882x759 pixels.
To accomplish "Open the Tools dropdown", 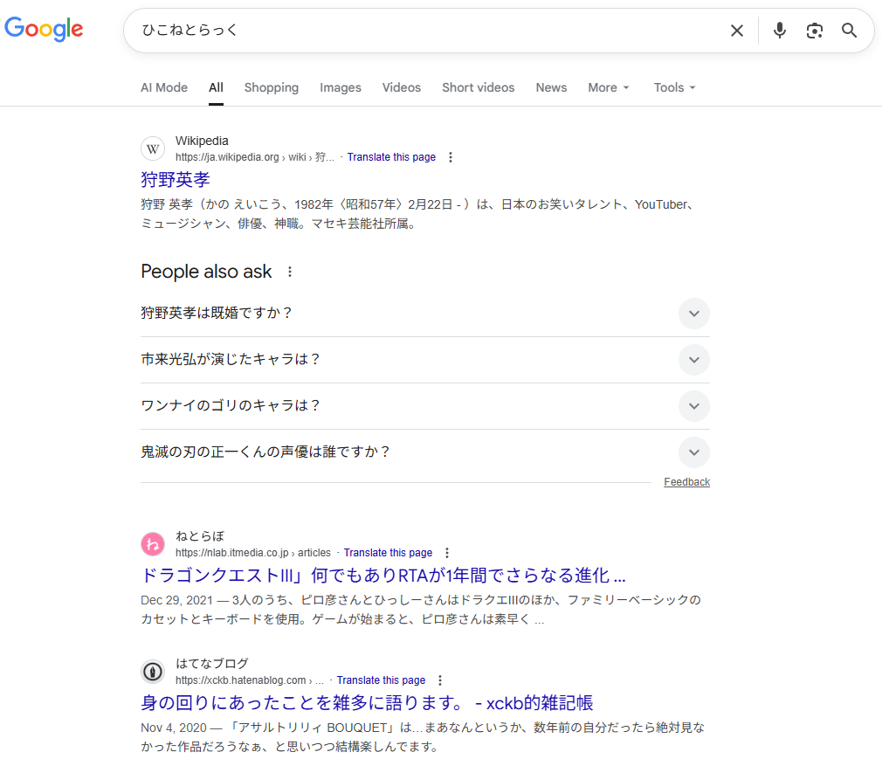I will (674, 87).
